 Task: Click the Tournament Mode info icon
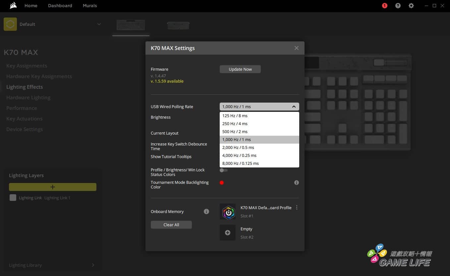296,183
